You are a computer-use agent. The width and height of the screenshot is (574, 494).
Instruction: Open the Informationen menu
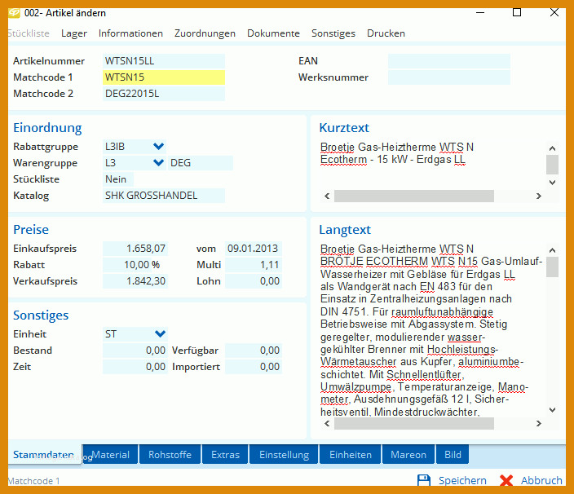130,33
